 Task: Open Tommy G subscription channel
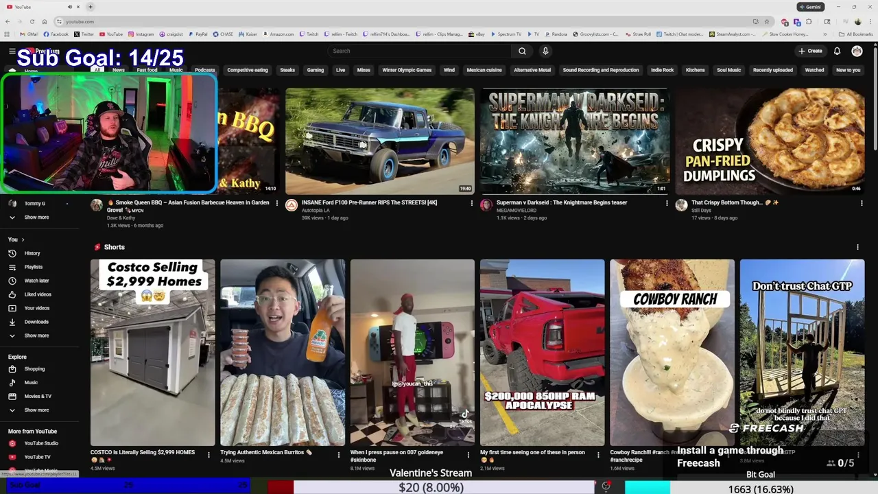pyautogui.click(x=34, y=204)
